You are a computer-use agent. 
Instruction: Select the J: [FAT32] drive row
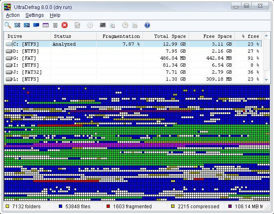[x=133, y=72]
